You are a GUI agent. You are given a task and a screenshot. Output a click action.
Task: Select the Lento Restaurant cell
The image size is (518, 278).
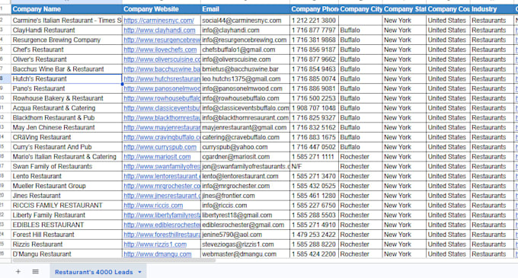click(x=67, y=176)
